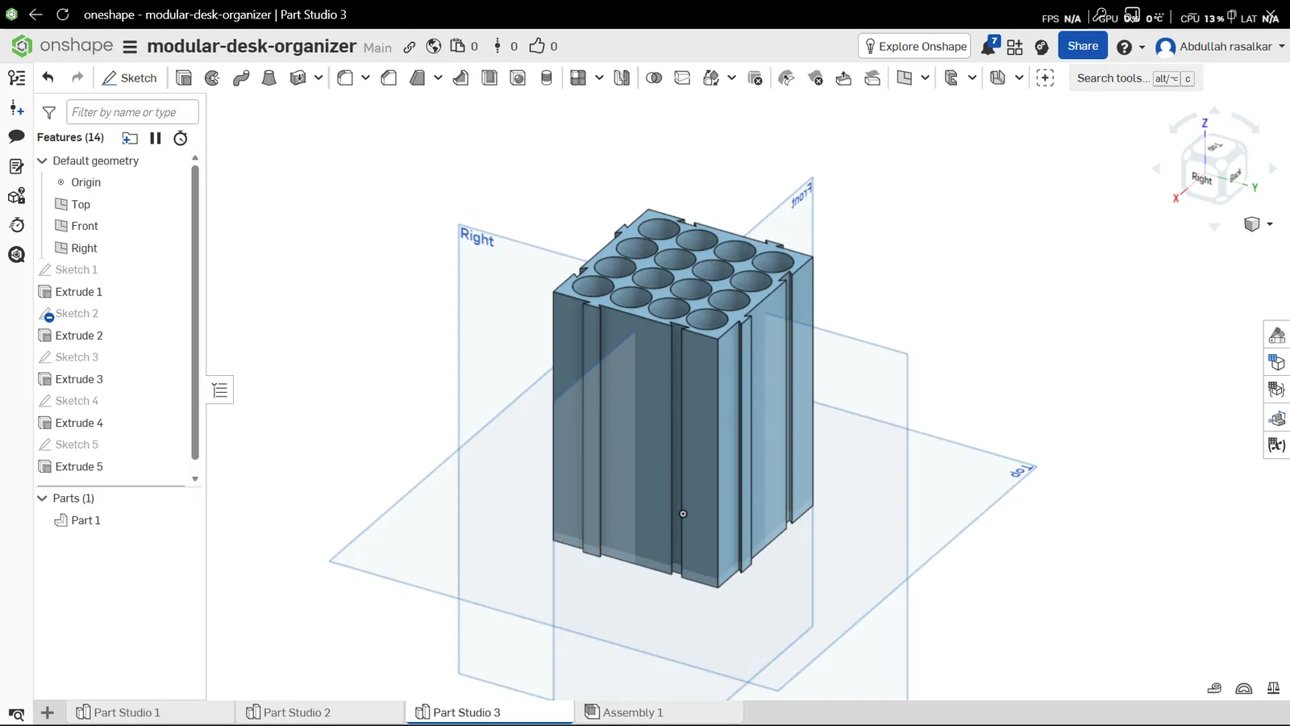Click the insert new tab plus button

pyautogui.click(x=48, y=712)
